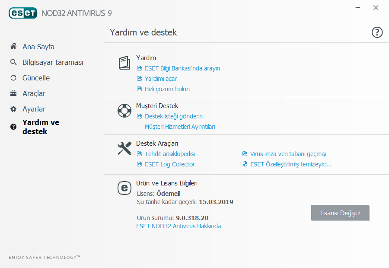
Task: Click the lifebuoy icon beside Müşteri Destek
Action: tap(124, 111)
